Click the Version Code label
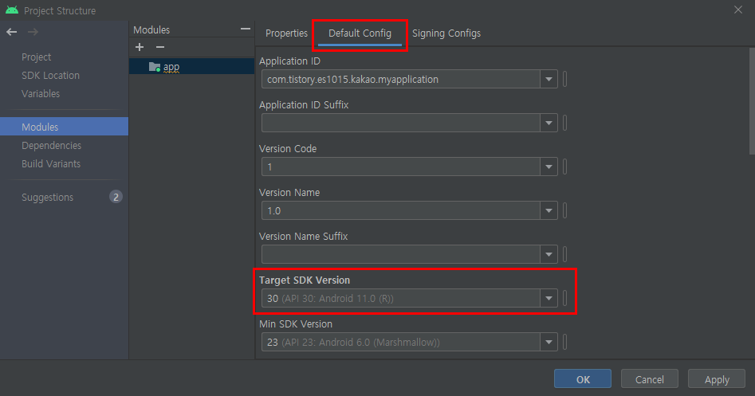Viewport: 755px width, 396px height. pos(288,149)
